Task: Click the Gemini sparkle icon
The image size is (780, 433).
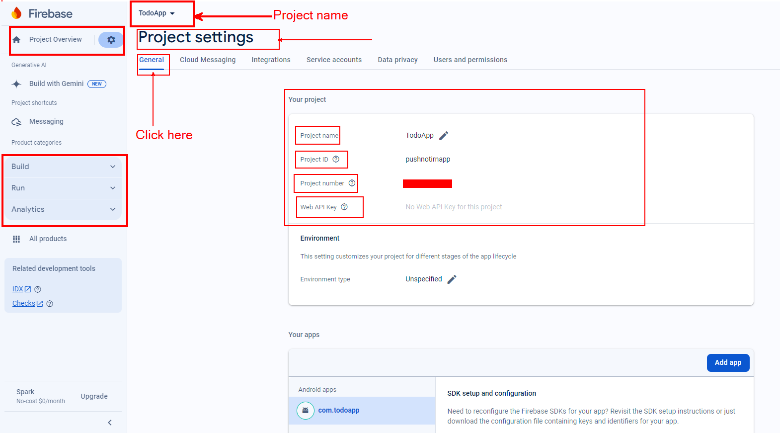Action: click(16, 84)
